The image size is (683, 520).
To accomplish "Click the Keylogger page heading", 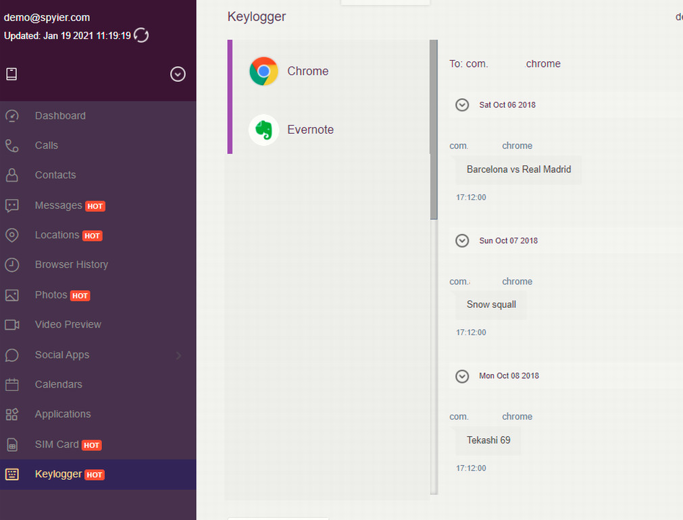I will click(x=257, y=17).
